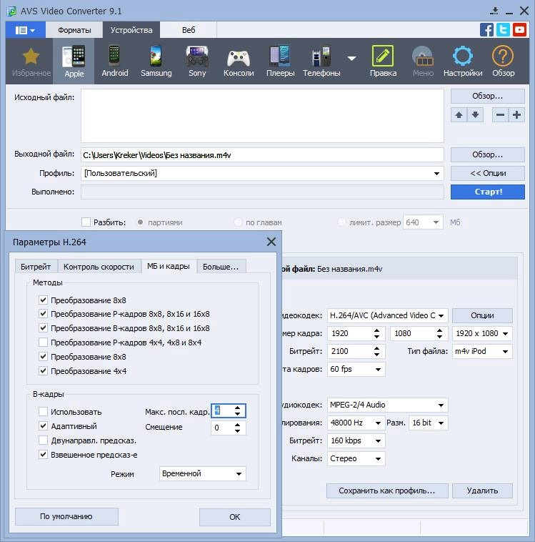Toggle the Преобразование 4x4 checkbox
The height and width of the screenshot is (542, 535).
[43, 371]
